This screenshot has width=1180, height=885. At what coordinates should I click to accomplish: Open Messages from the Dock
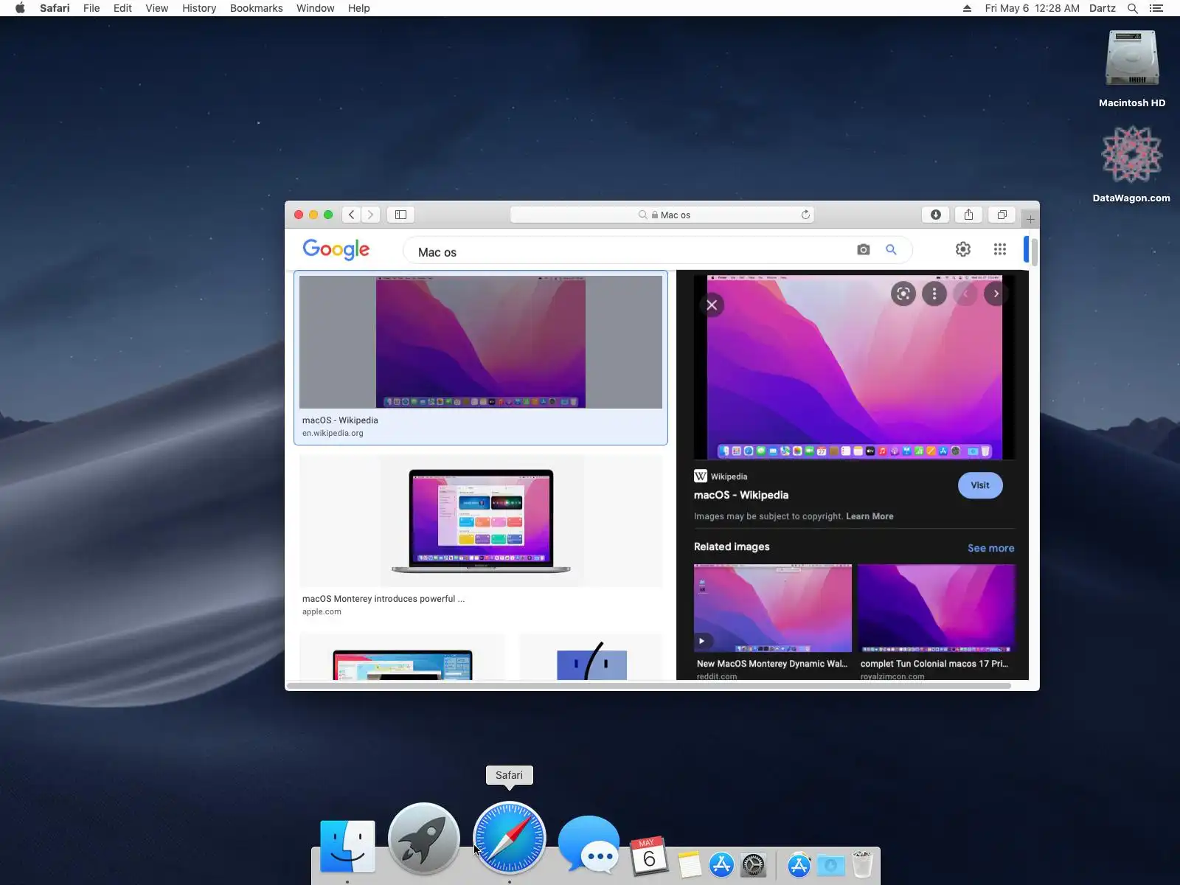[x=589, y=844]
